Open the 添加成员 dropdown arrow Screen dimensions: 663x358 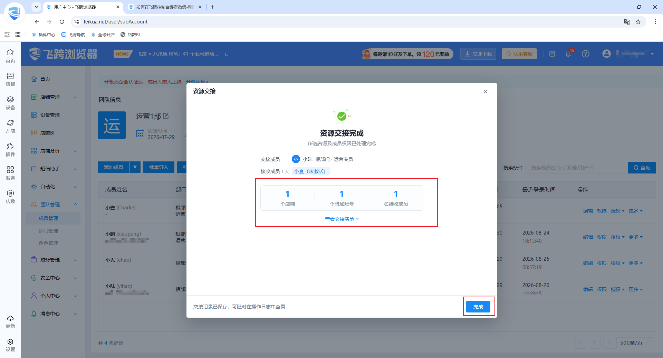[135, 167]
